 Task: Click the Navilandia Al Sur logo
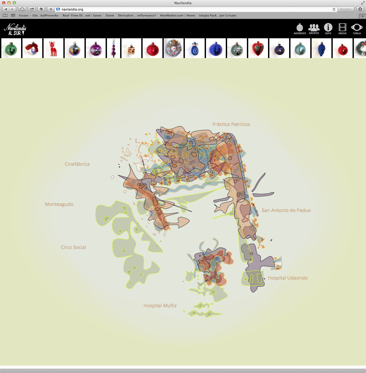coord(15,29)
